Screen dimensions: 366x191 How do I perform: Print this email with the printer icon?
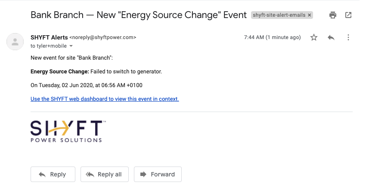[332, 15]
